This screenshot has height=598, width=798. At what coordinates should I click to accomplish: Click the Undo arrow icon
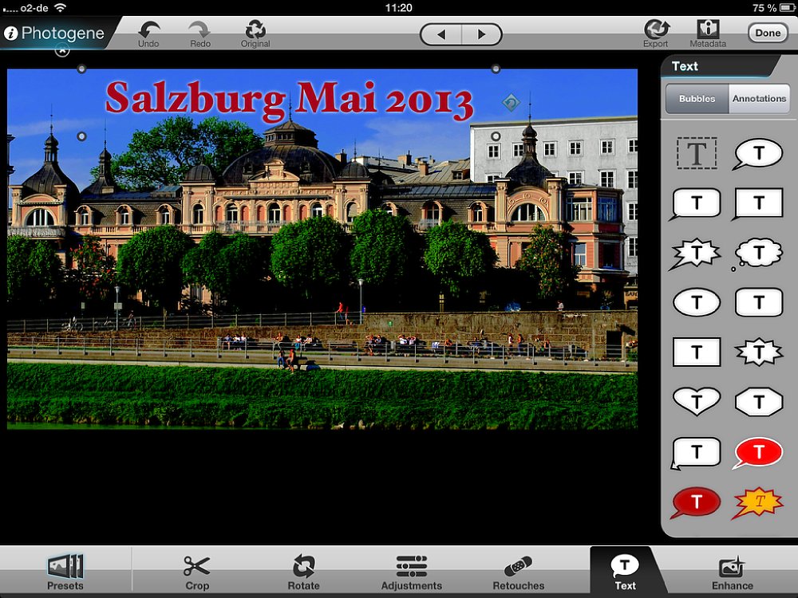[148, 30]
